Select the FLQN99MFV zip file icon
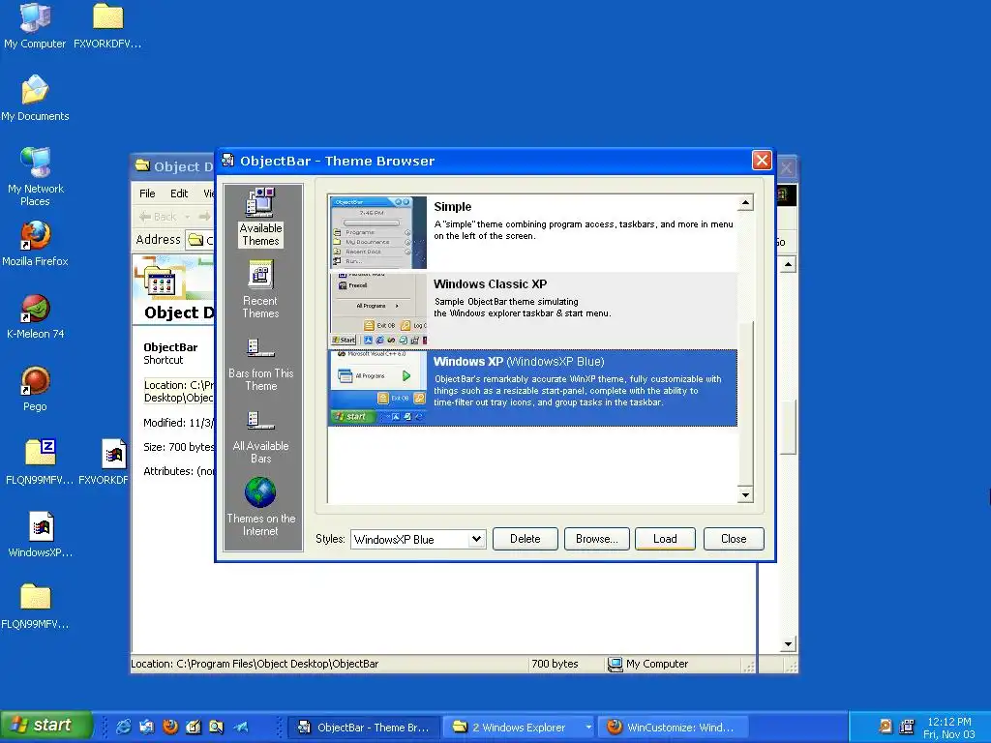The width and height of the screenshot is (991, 743). [x=40, y=461]
